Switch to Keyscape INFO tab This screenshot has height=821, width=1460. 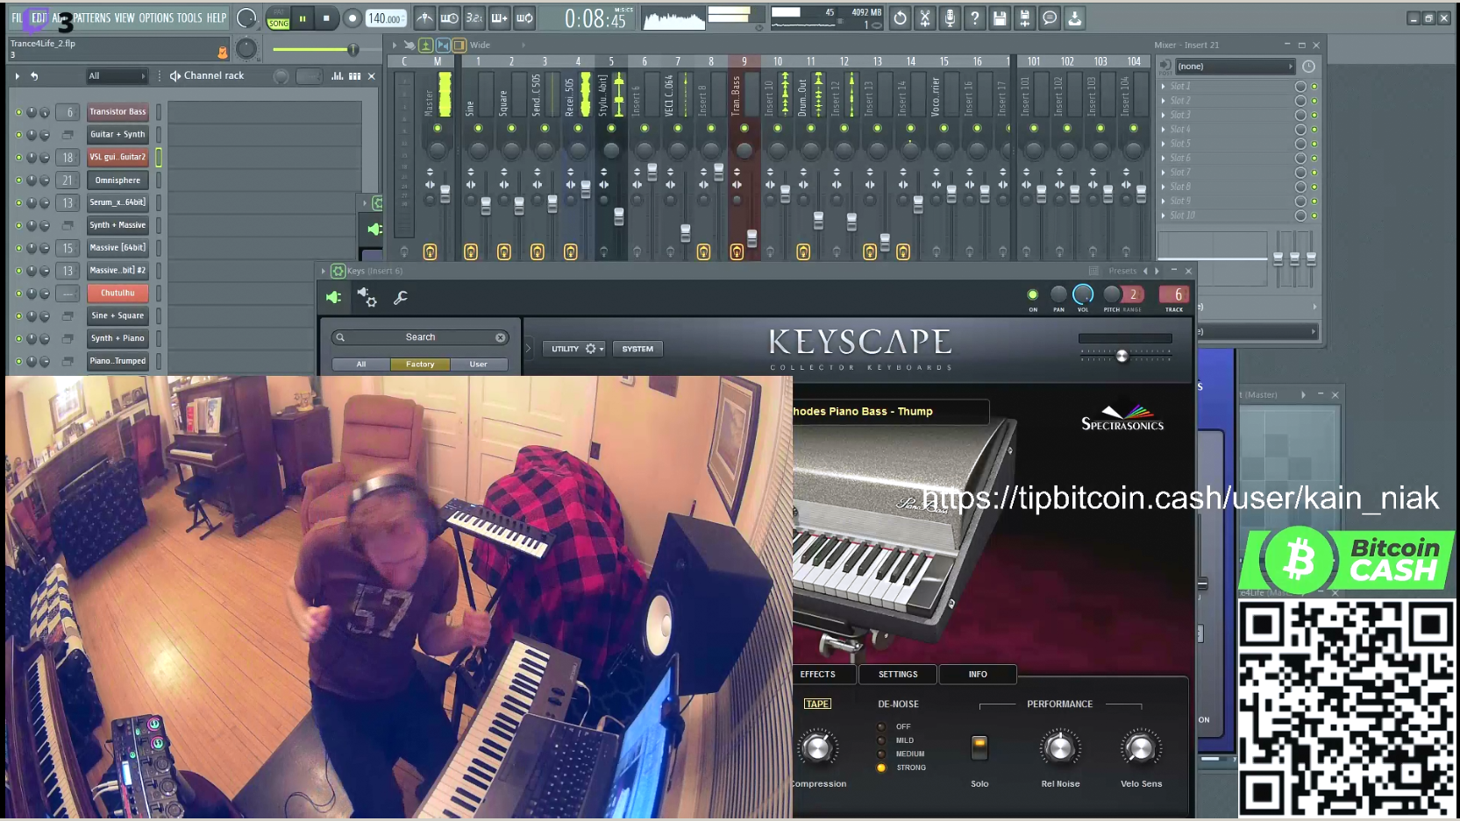[x=978, y=675]
